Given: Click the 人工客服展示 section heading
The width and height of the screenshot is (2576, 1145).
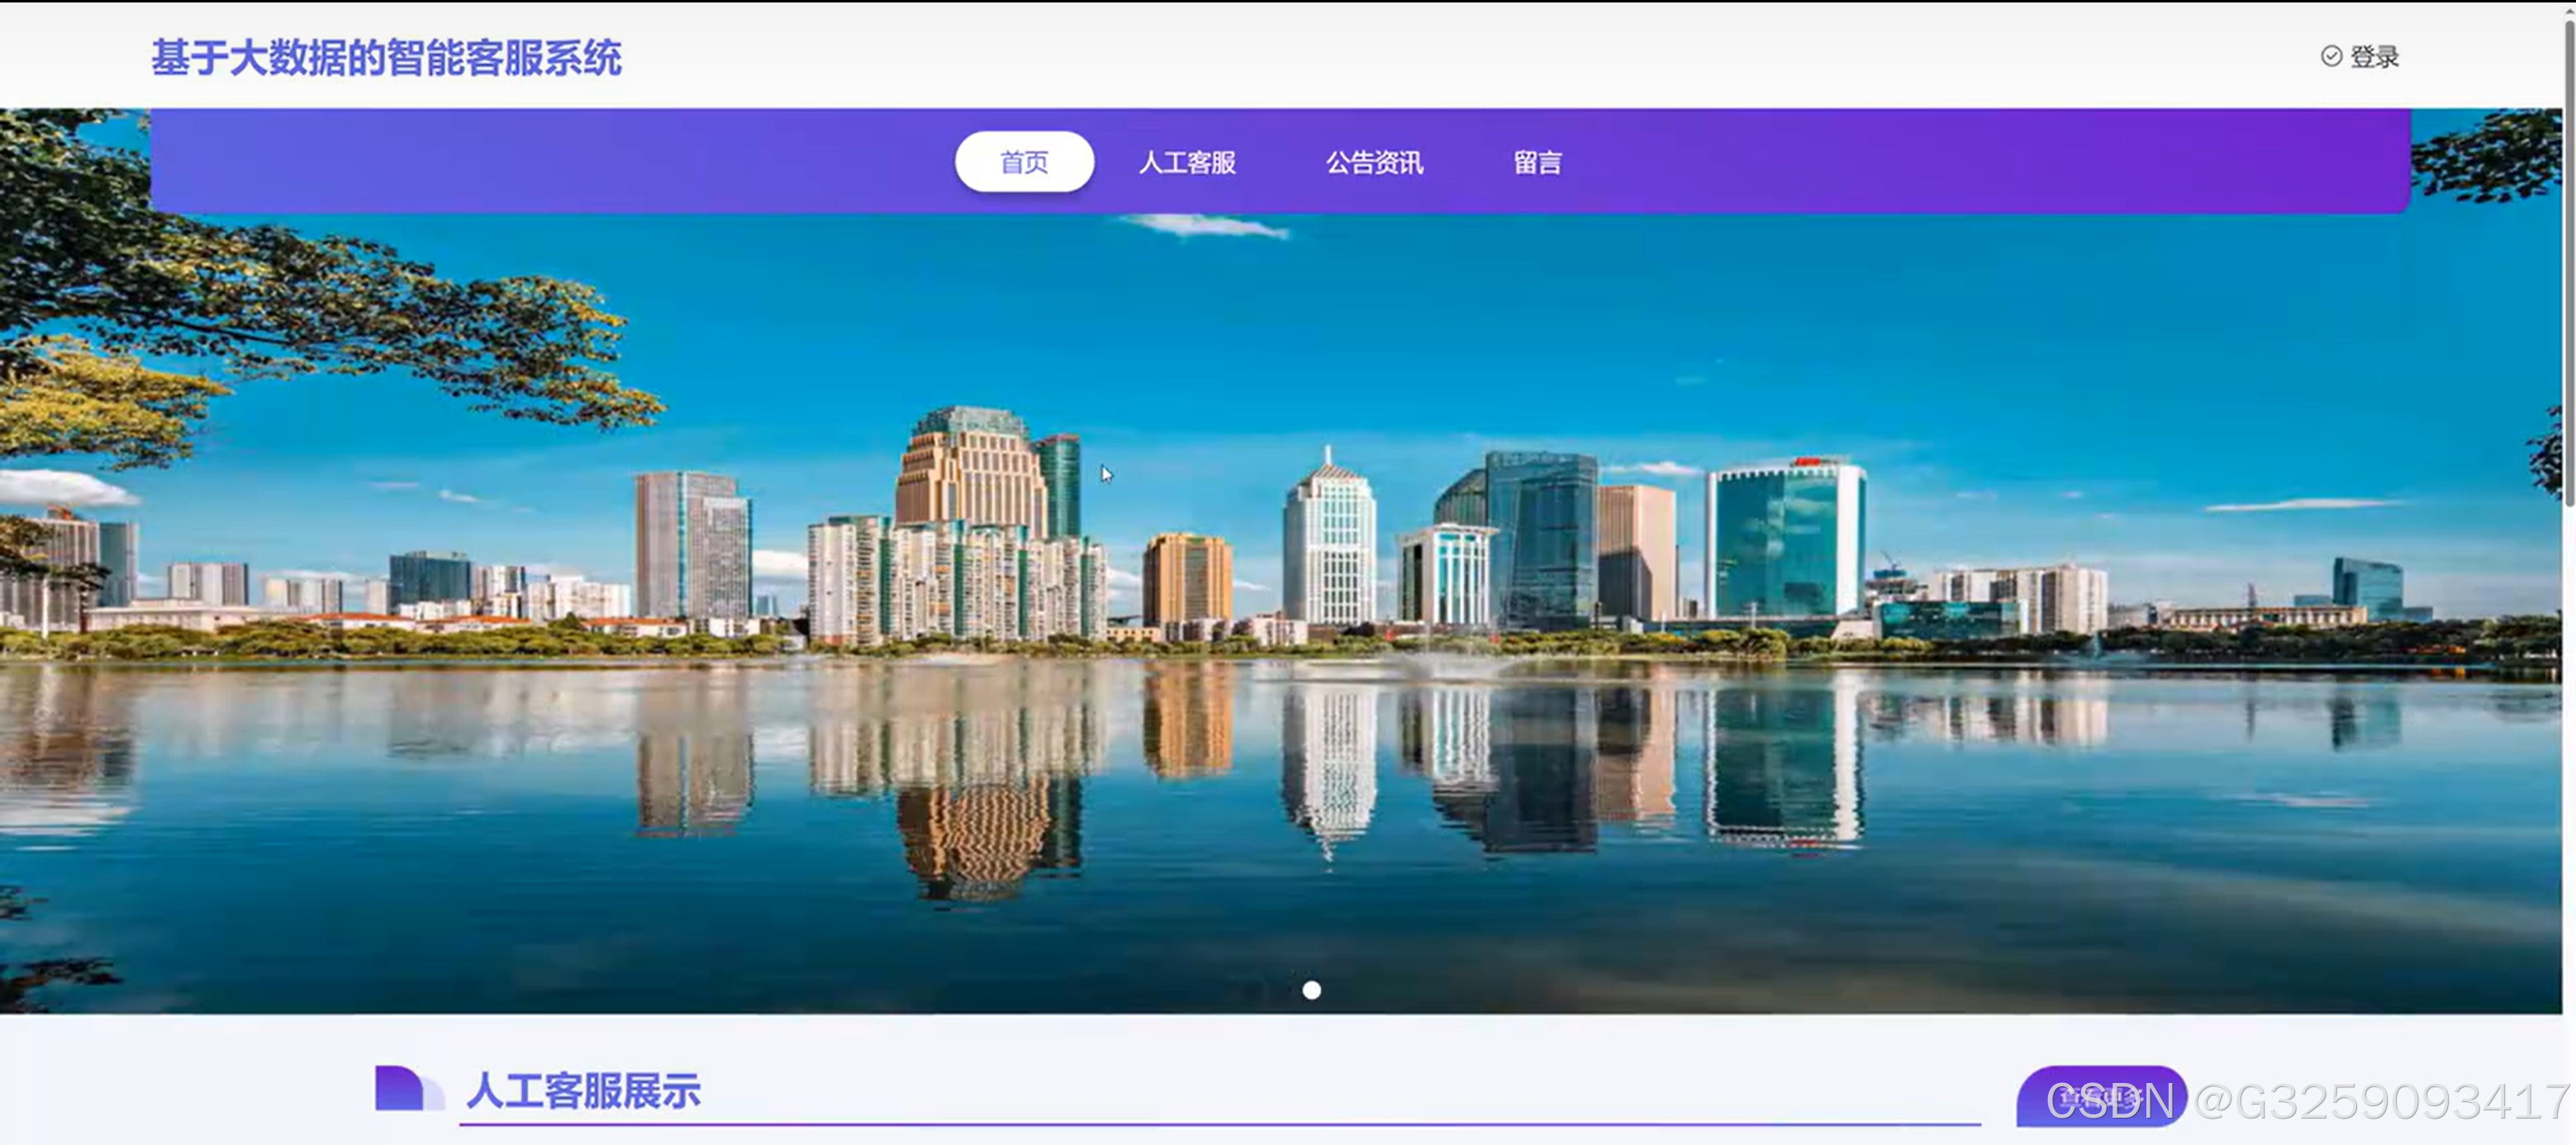Looking at the screenshot, I should 583,1091.
